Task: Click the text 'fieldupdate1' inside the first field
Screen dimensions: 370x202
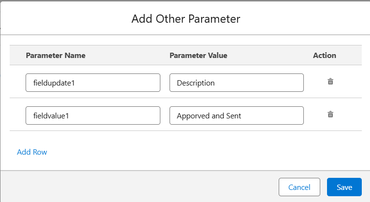Action: pos(54,83)
